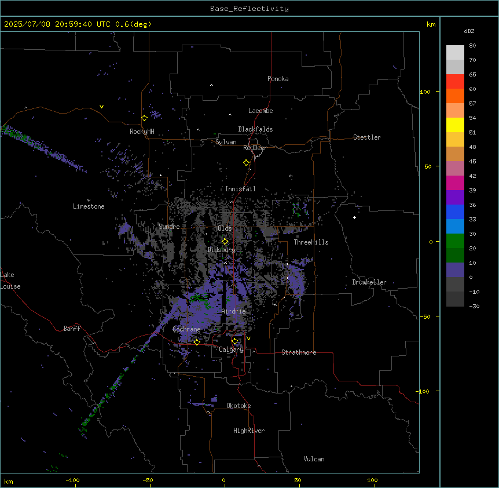Image resolution: width=499 pixels, height=488 pixels.
Task: Select the light gray 70-80 dBZ swatch
Action: pyautogui.click(x=455, y=53)
